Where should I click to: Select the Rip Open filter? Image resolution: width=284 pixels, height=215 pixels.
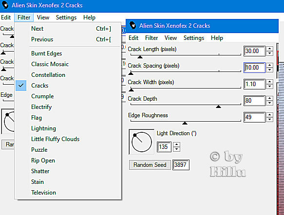coord(68,161)
